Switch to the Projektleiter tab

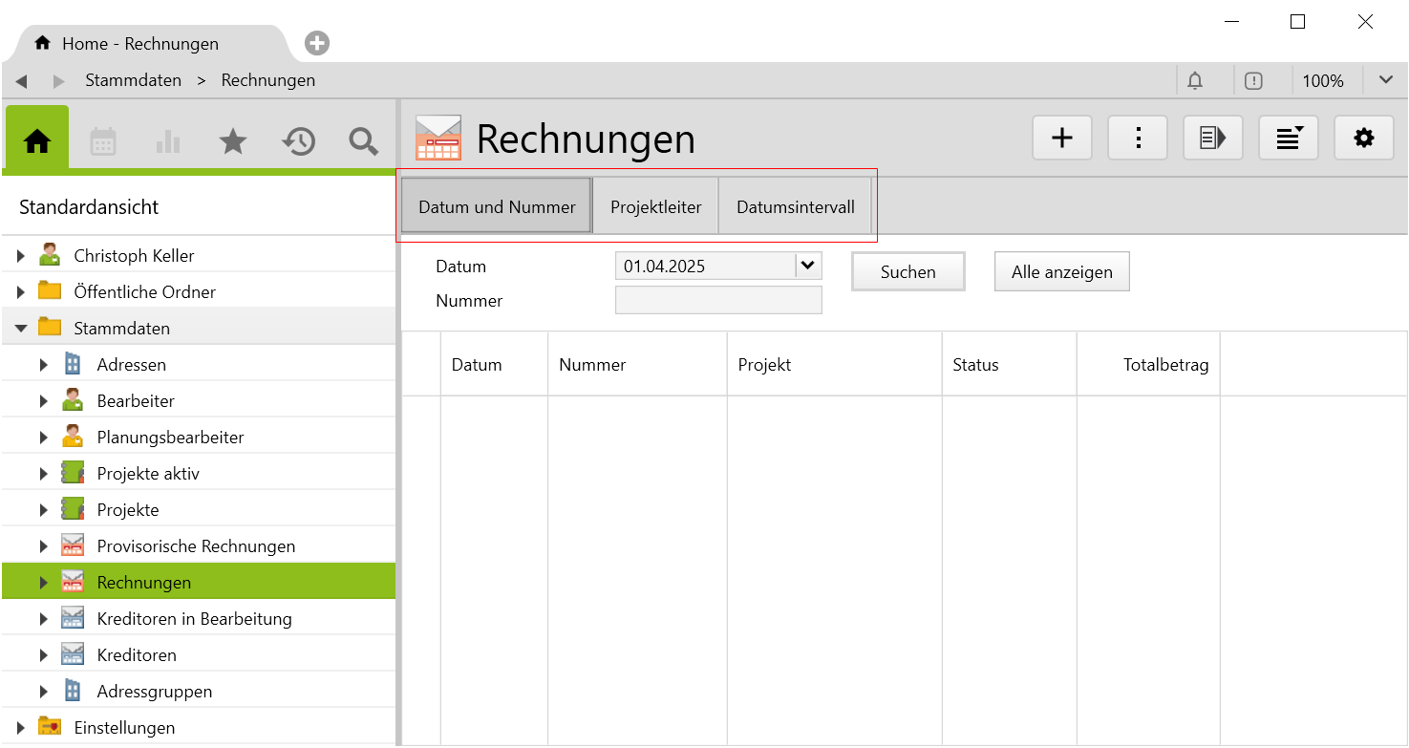click(x=655, y=207)
